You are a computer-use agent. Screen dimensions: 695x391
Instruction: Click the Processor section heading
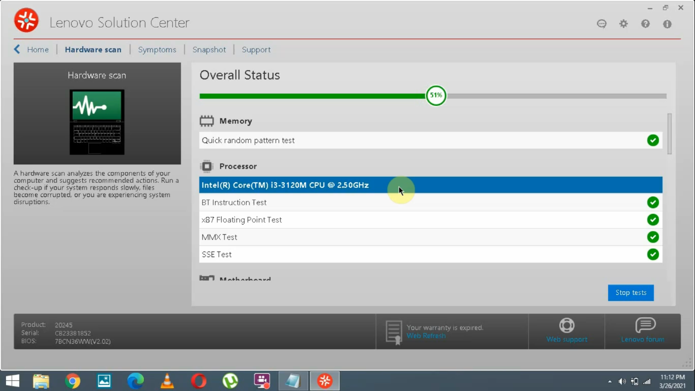(238, 166)
